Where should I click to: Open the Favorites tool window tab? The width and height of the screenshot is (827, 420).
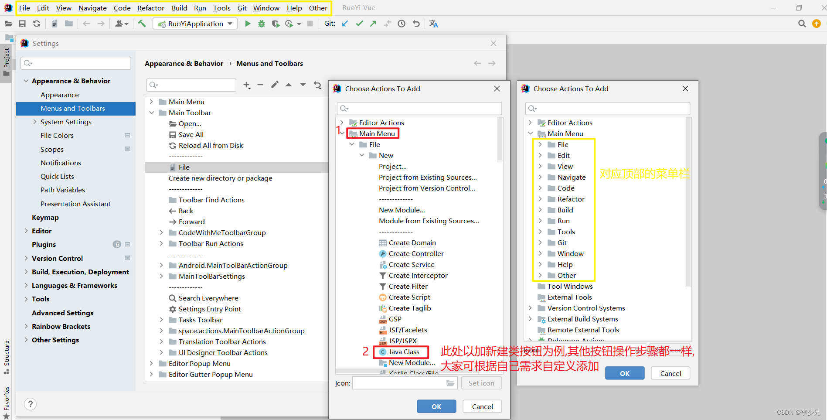[7, 403]
